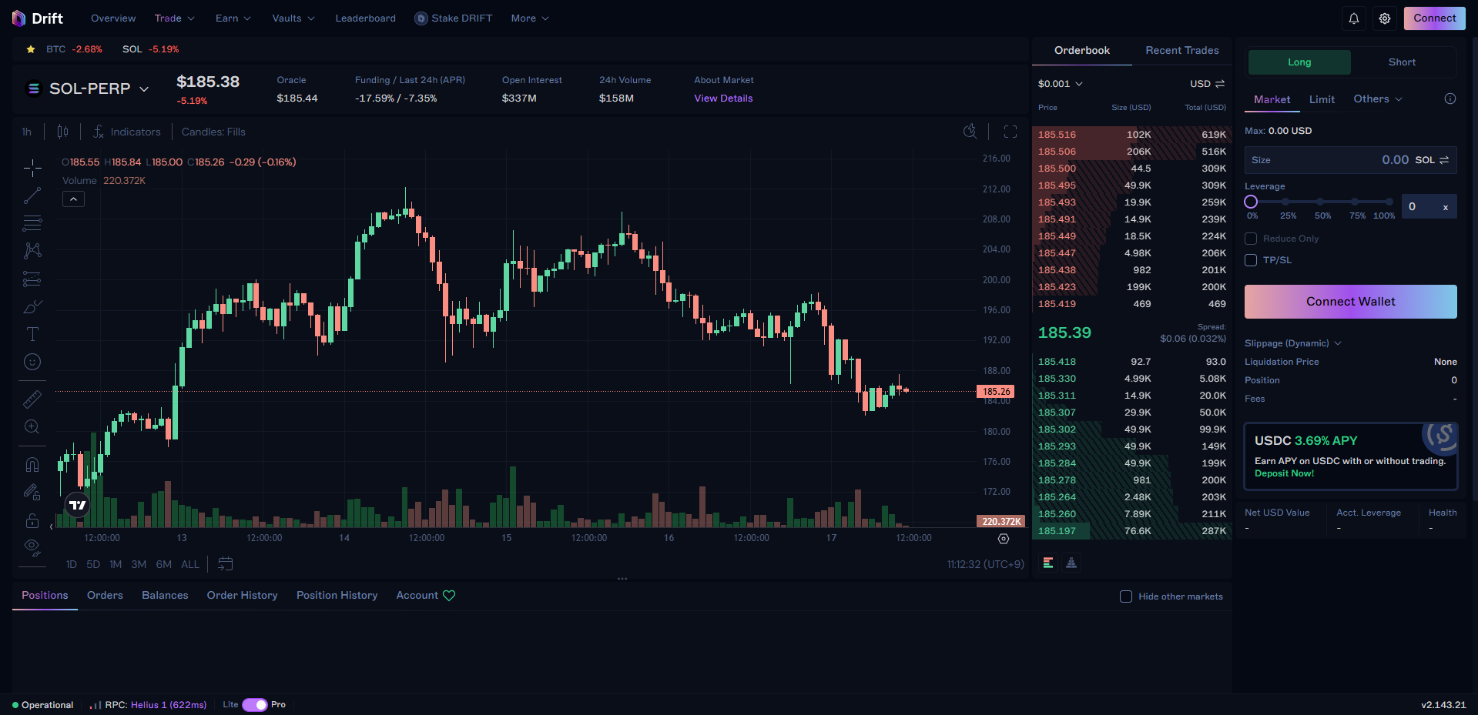Click the View Details link
The width and height of the screenshot is (1478, 715).
pos(723,99)
